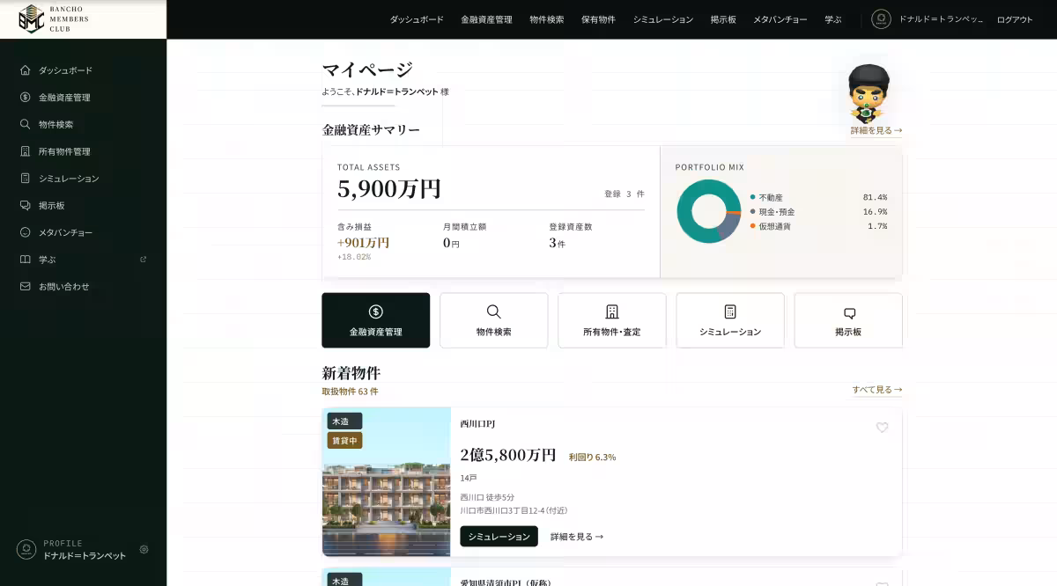This screenshot has width=1057, height=586.
Task: Select ダッシュボード in the top navigation
Action: point(417,19)
